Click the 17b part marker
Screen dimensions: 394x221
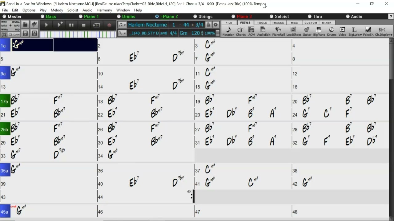[x=5, y=101]
